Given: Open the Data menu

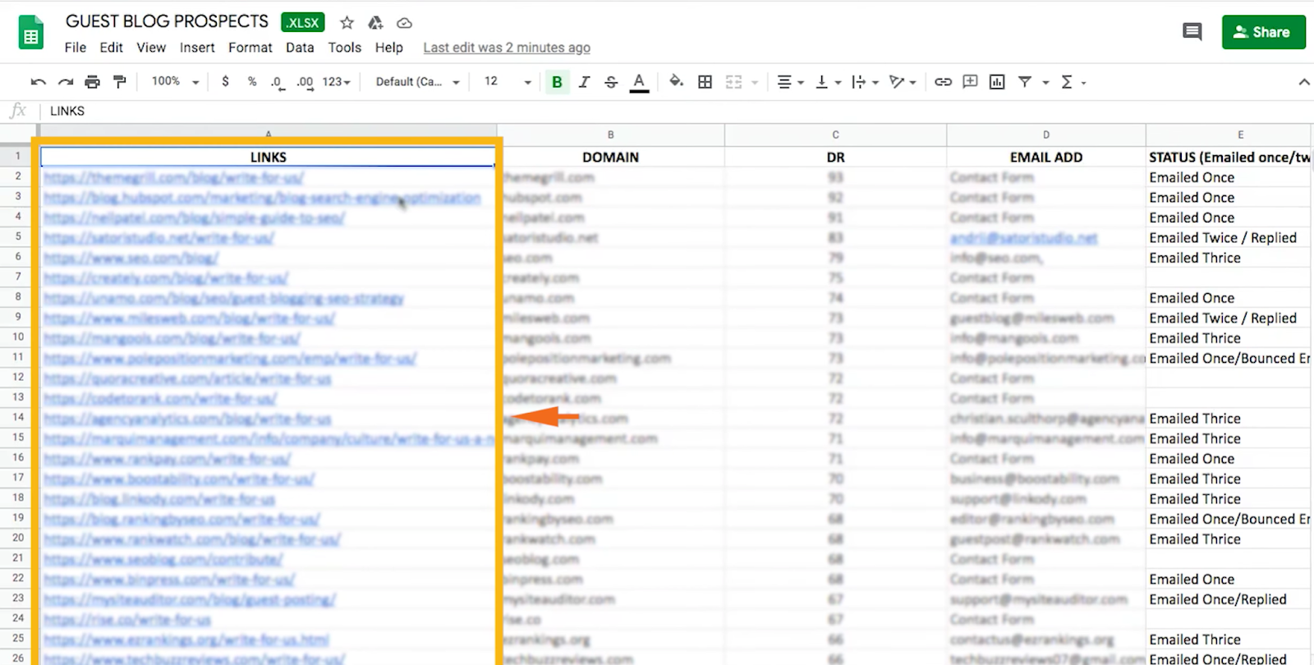Looking at the screenshot, I should coord(300,48).
